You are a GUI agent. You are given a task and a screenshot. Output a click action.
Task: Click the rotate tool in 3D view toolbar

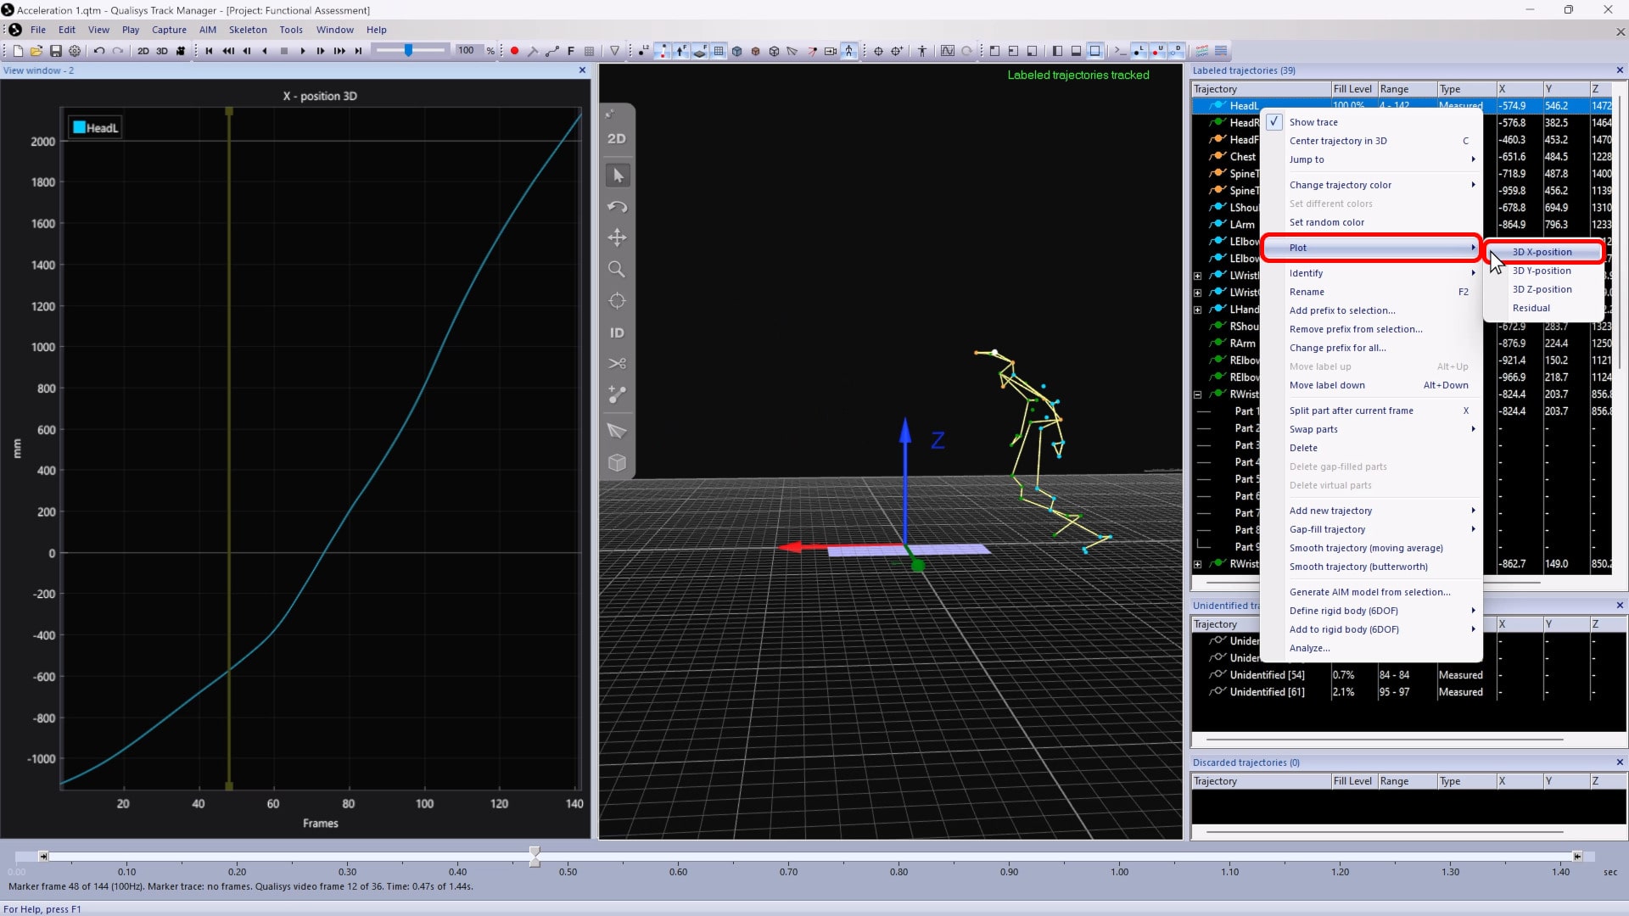(x=617, y=207)
